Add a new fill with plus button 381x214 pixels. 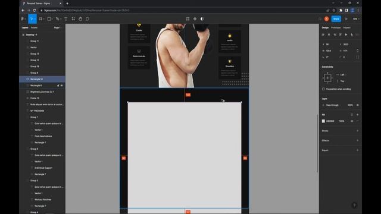[x=357, y=115]
